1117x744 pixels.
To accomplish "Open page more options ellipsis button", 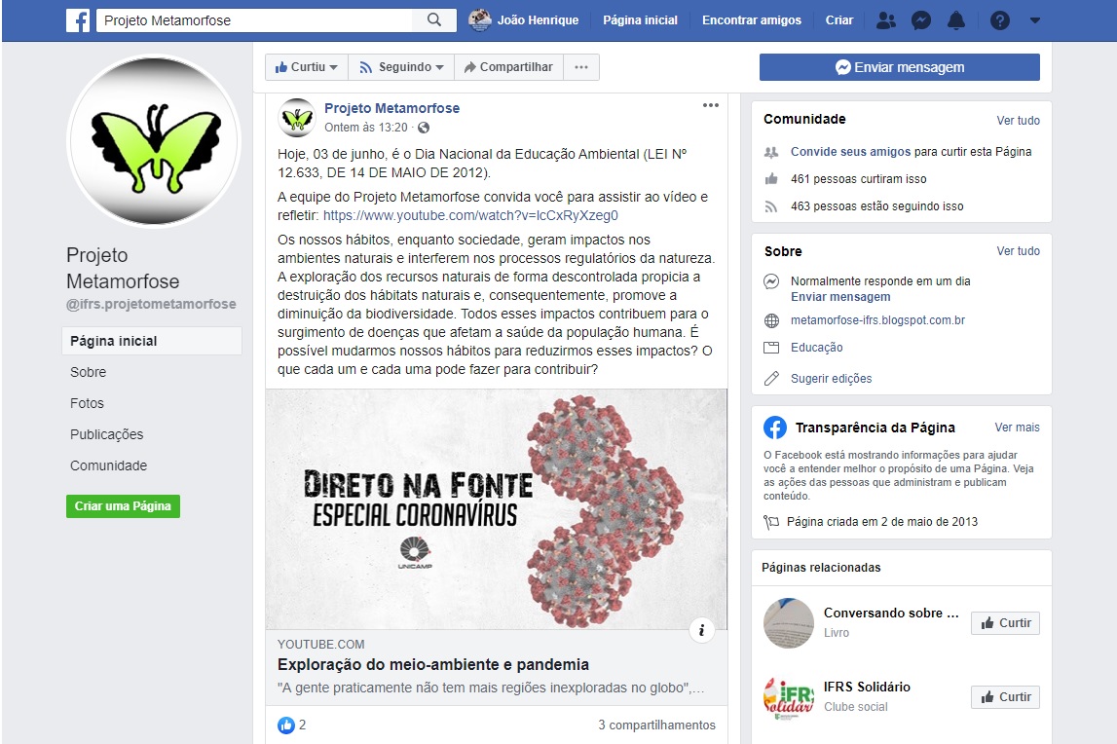I will pyautogui.click(x=581, y=67).
